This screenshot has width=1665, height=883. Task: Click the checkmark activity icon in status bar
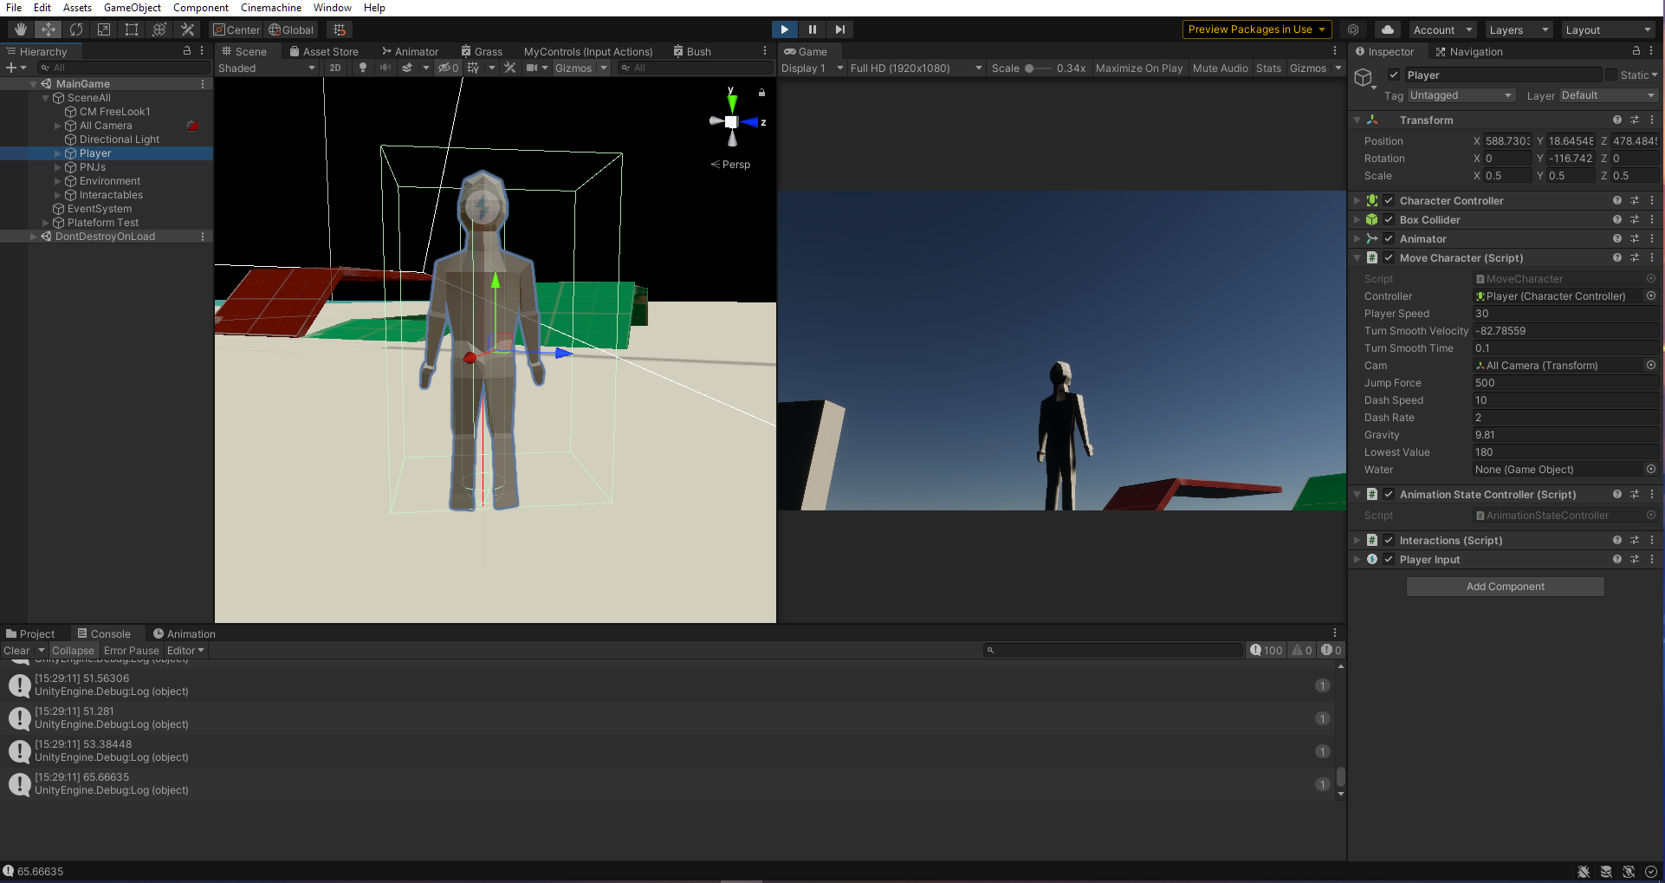(1651, 872)
